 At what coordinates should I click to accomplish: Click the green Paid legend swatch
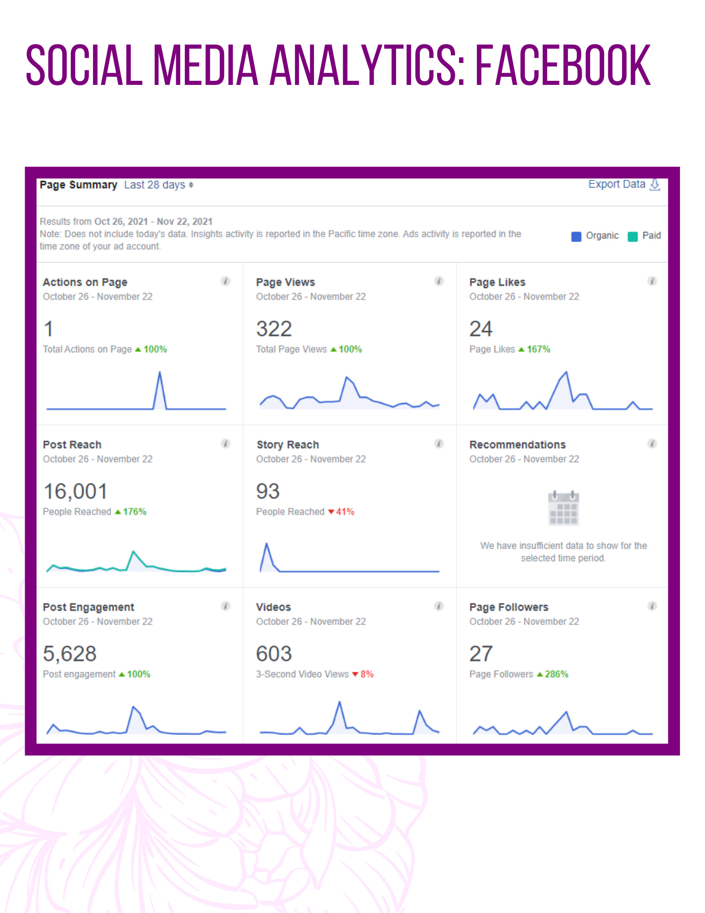632,236
